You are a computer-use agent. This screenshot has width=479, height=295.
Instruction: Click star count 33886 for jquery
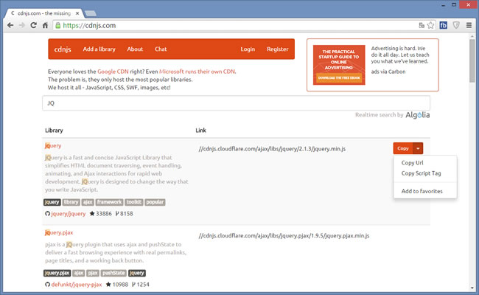pyautogui.click(x=101, y=214)
